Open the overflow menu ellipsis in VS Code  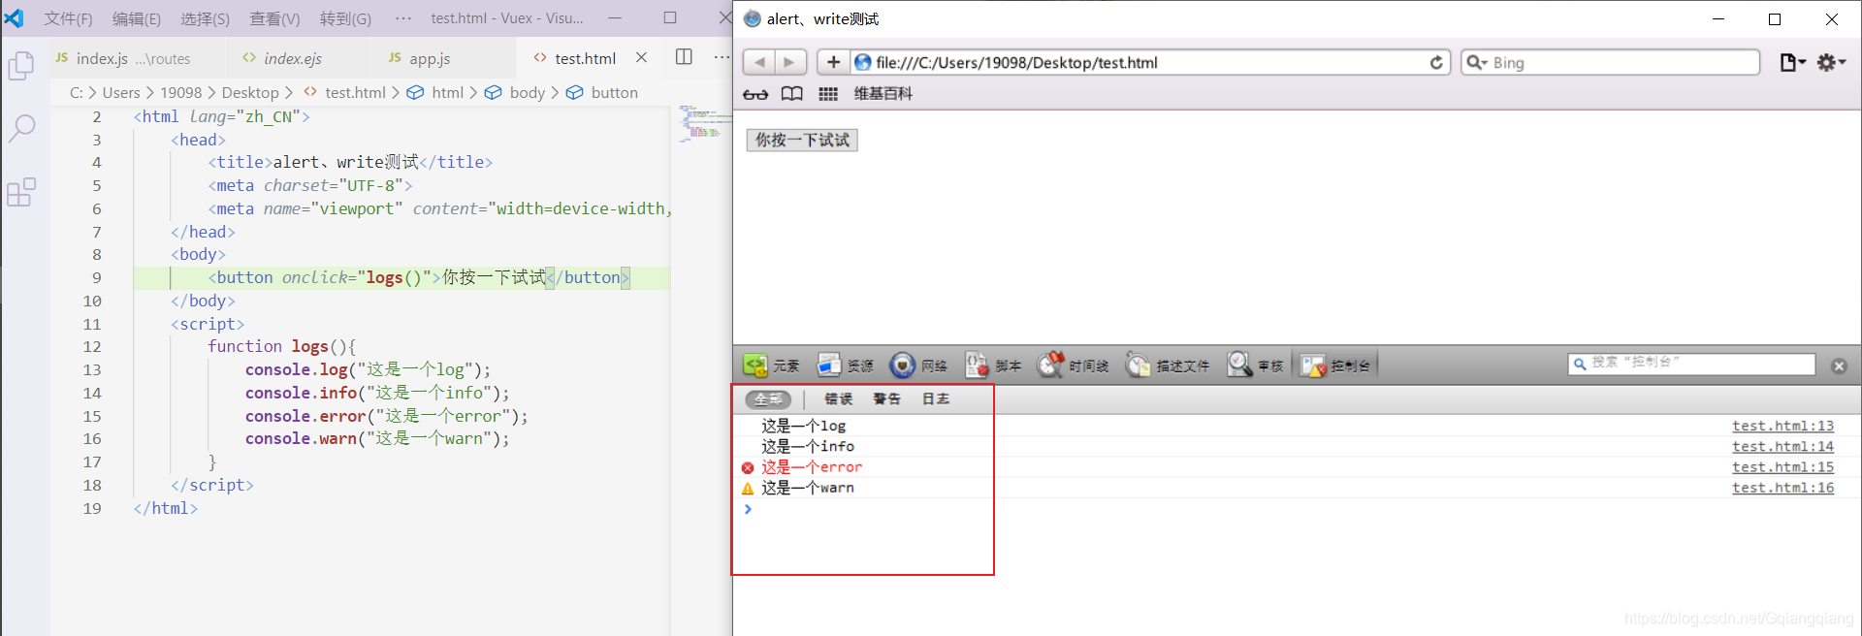403,18
